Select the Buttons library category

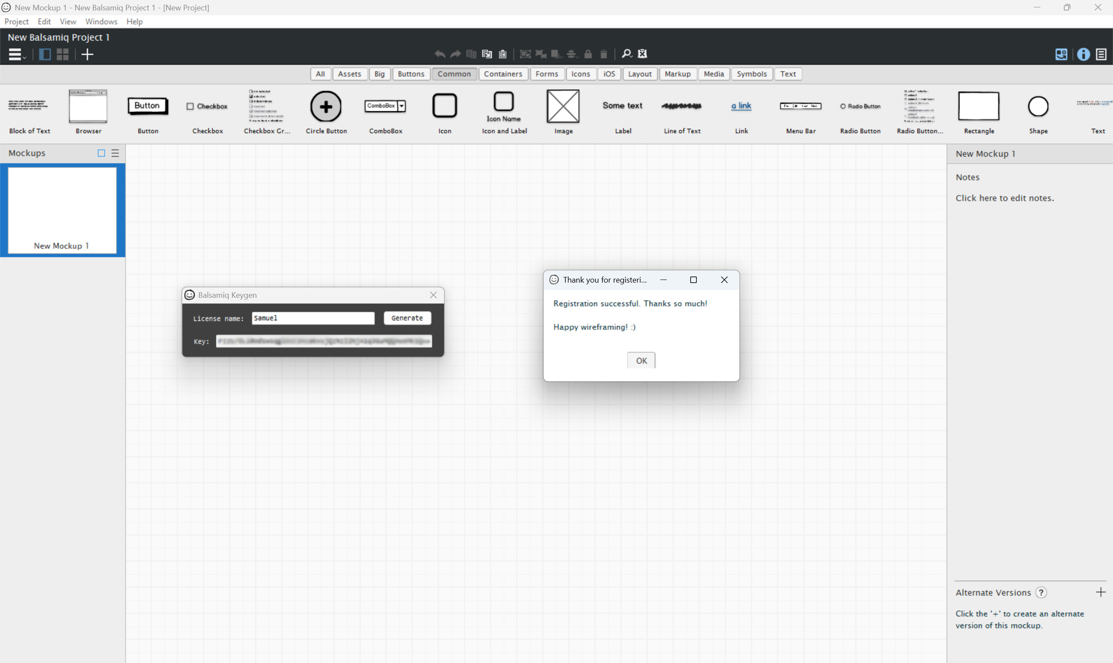click(x=411, y=74)
